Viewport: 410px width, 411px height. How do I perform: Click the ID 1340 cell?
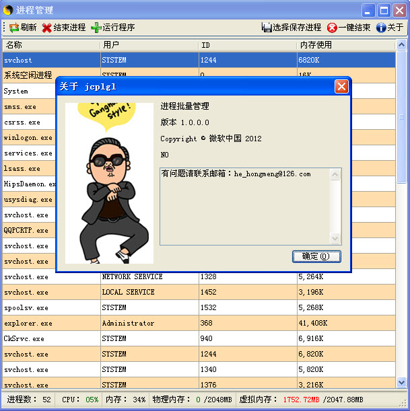(x=248, y=369)
